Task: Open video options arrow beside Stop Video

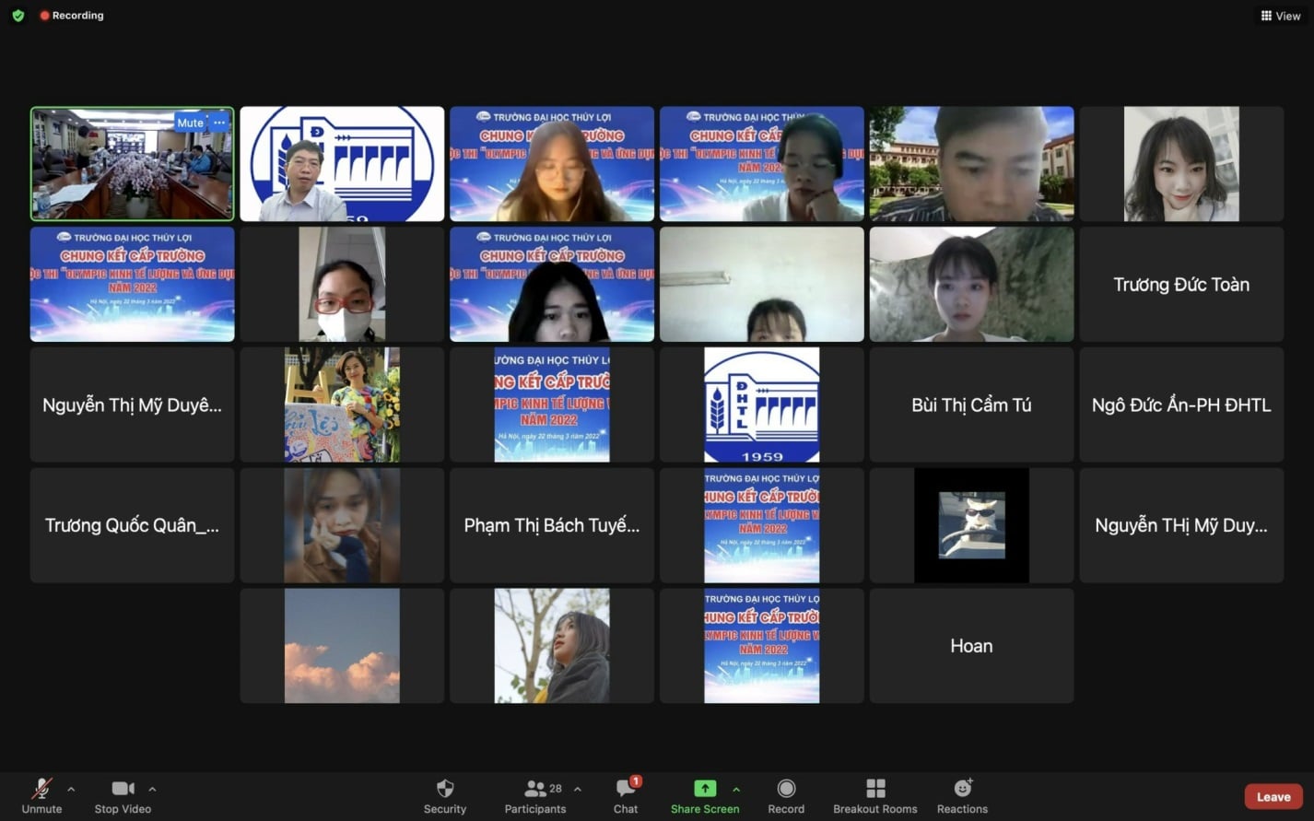Action: click(x=152, y=789)
